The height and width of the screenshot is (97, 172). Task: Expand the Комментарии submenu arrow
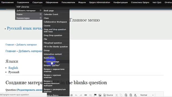coord(41,18)
